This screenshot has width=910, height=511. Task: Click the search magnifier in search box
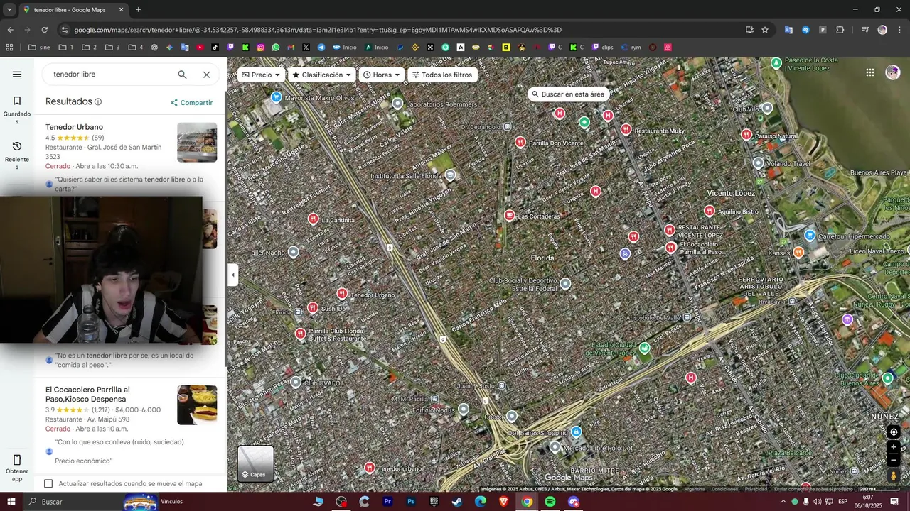tap(182, 75)
